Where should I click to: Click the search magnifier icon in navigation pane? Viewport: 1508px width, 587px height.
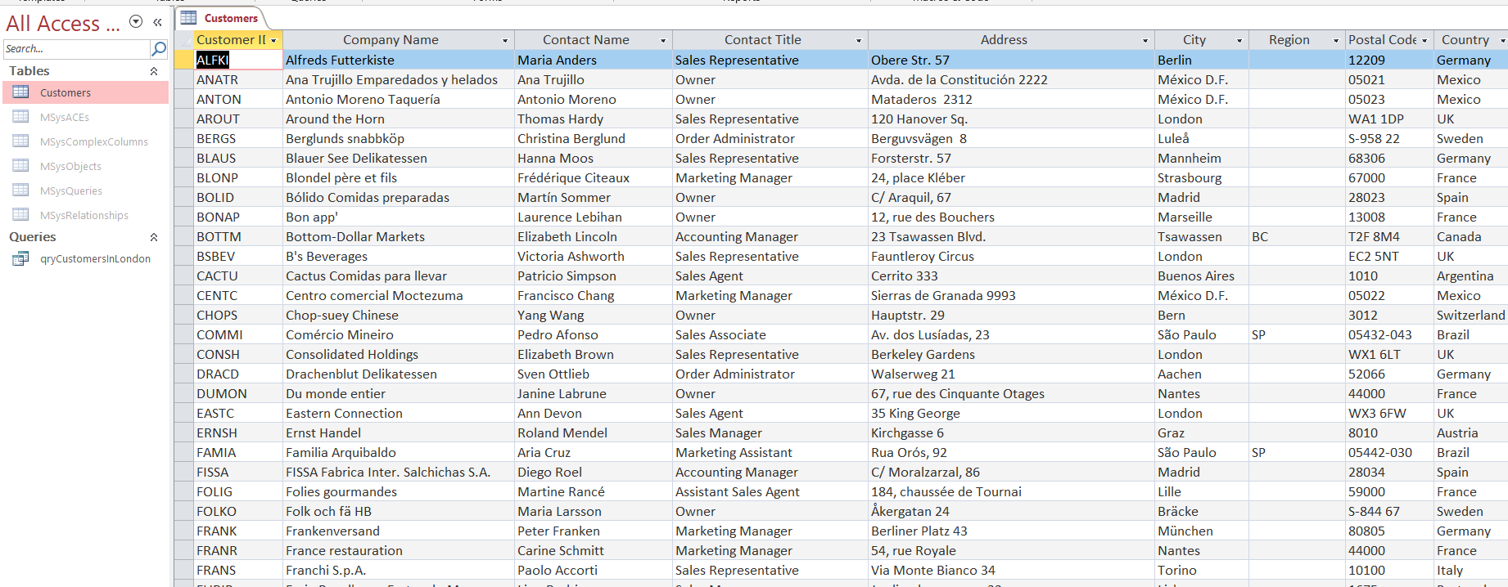159,49
